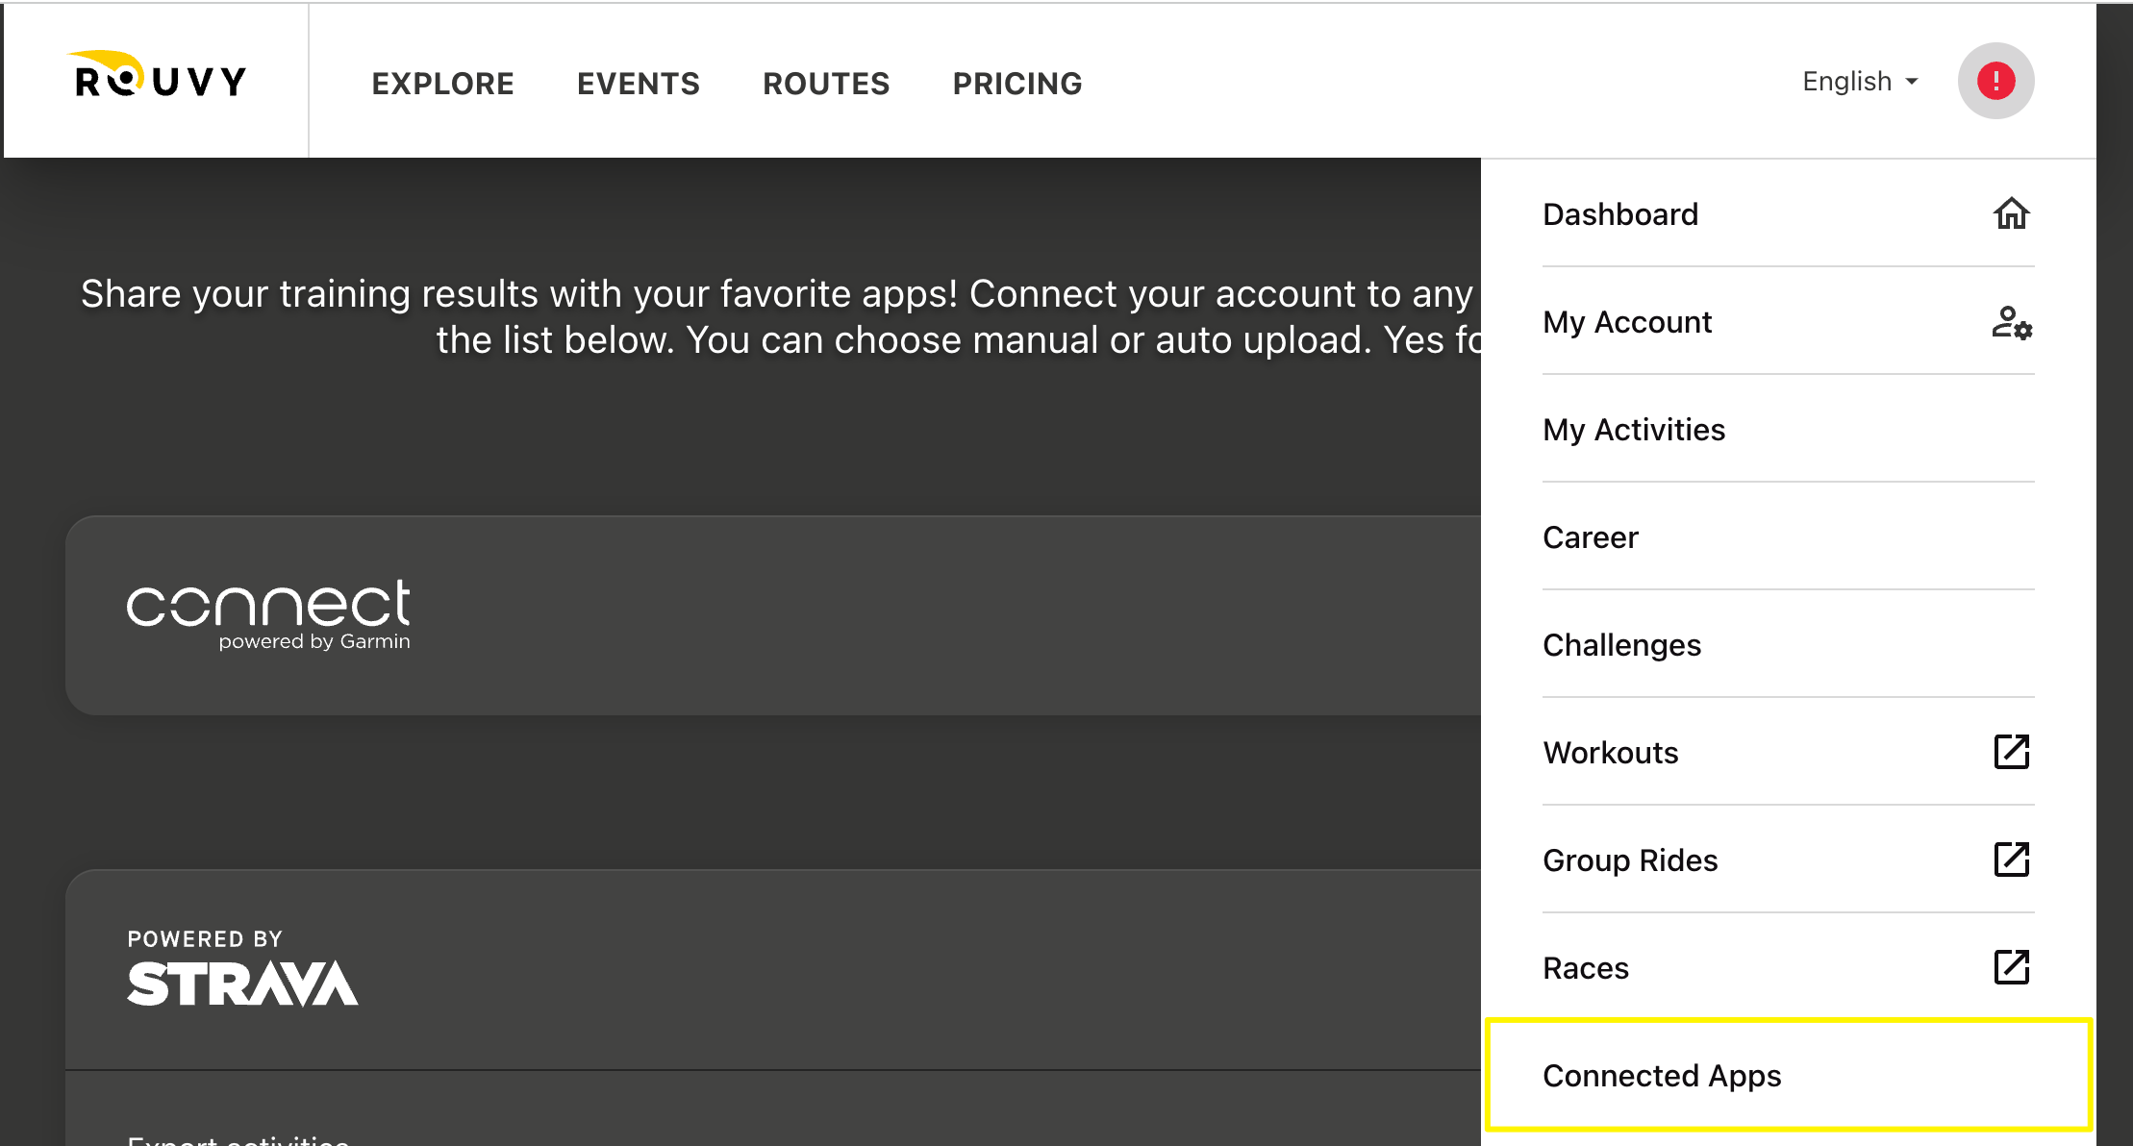Viewport: 2133px width, 1146px height.
Task: Select My Account in the user menu
Action: pyautogui.click(x=1788, y=321)
